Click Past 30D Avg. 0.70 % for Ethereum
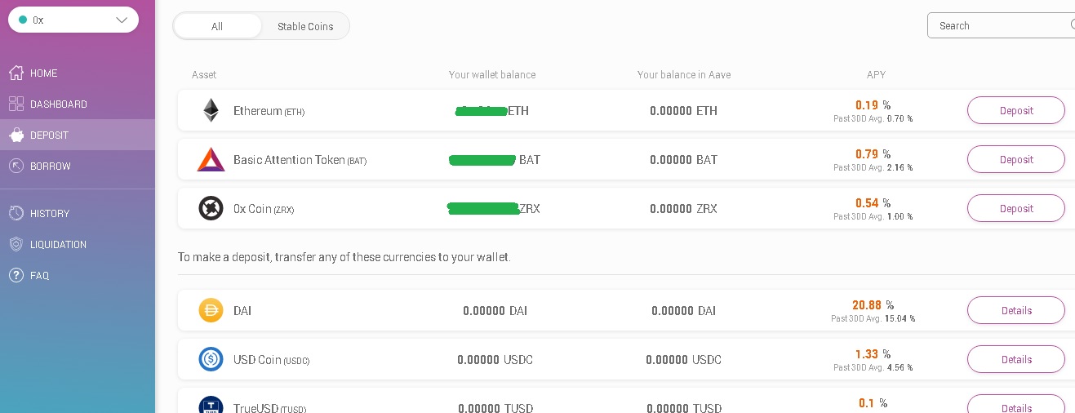Image resolution: width=1075 pixels, height=413 pixels. coord(873,118)
